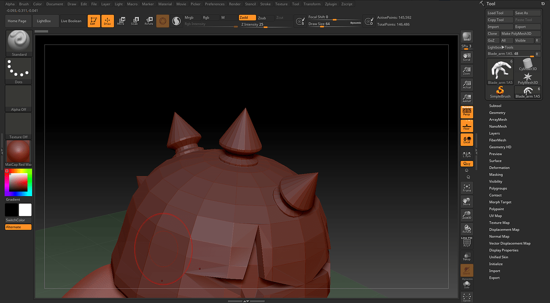Toggle XYZ rotation mode
Viewport: 550px width, 303px height.
pos(467,164)
